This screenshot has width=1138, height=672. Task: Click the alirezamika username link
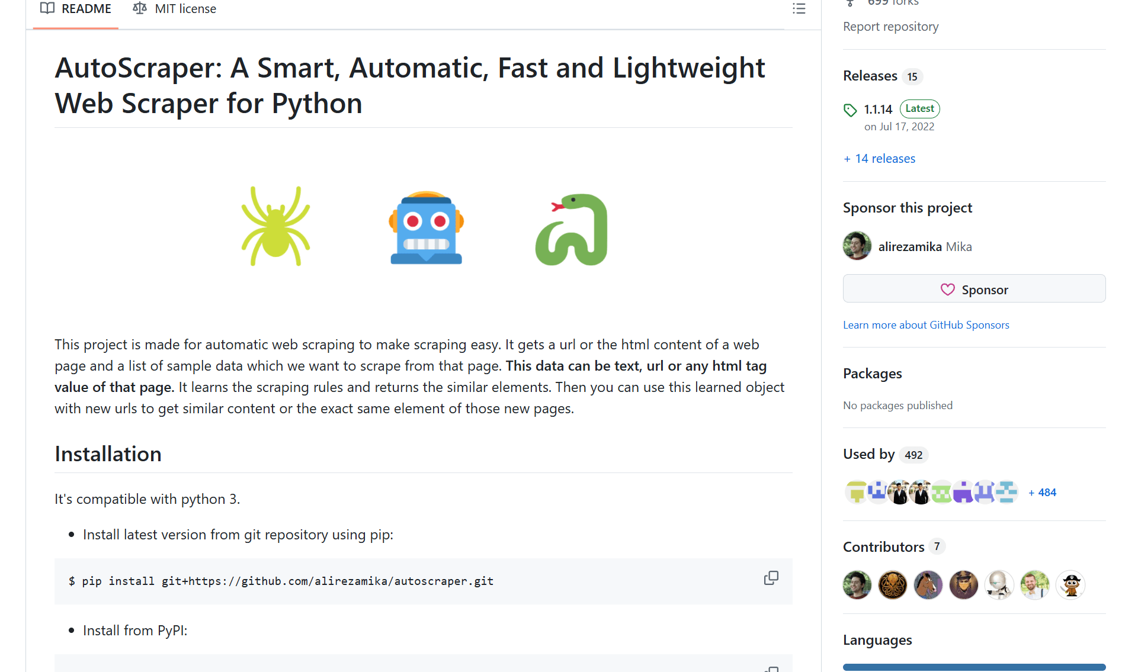(x=910, y=247)
